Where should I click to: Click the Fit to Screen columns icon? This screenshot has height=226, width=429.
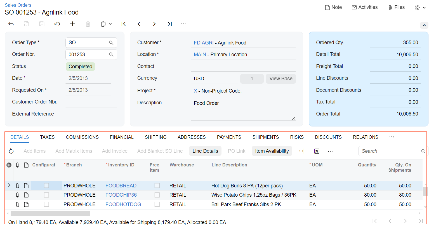(301, 151)
